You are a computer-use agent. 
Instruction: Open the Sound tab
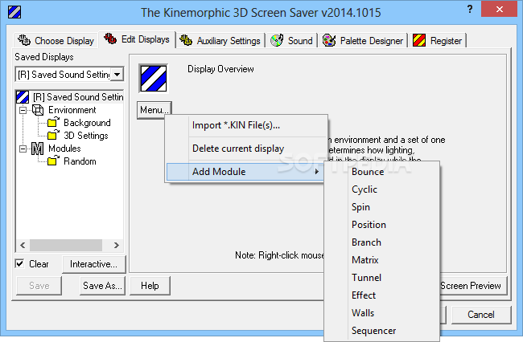tap(291, 41)
